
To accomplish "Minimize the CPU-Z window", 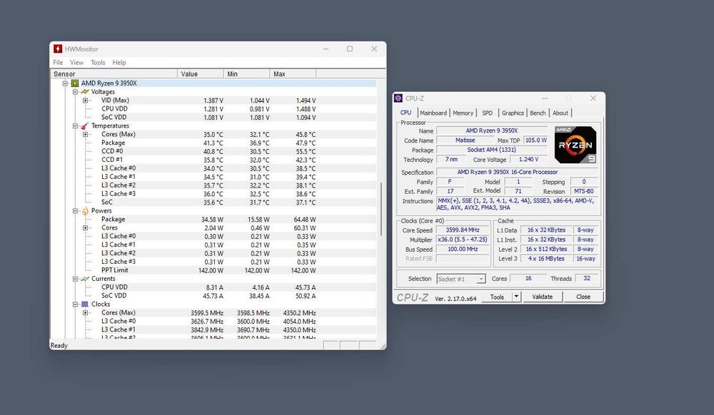I will tap(545, 98).
